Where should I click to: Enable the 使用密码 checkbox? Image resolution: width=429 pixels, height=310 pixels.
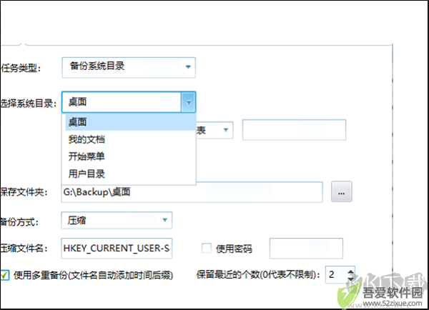tap(207, 249)
